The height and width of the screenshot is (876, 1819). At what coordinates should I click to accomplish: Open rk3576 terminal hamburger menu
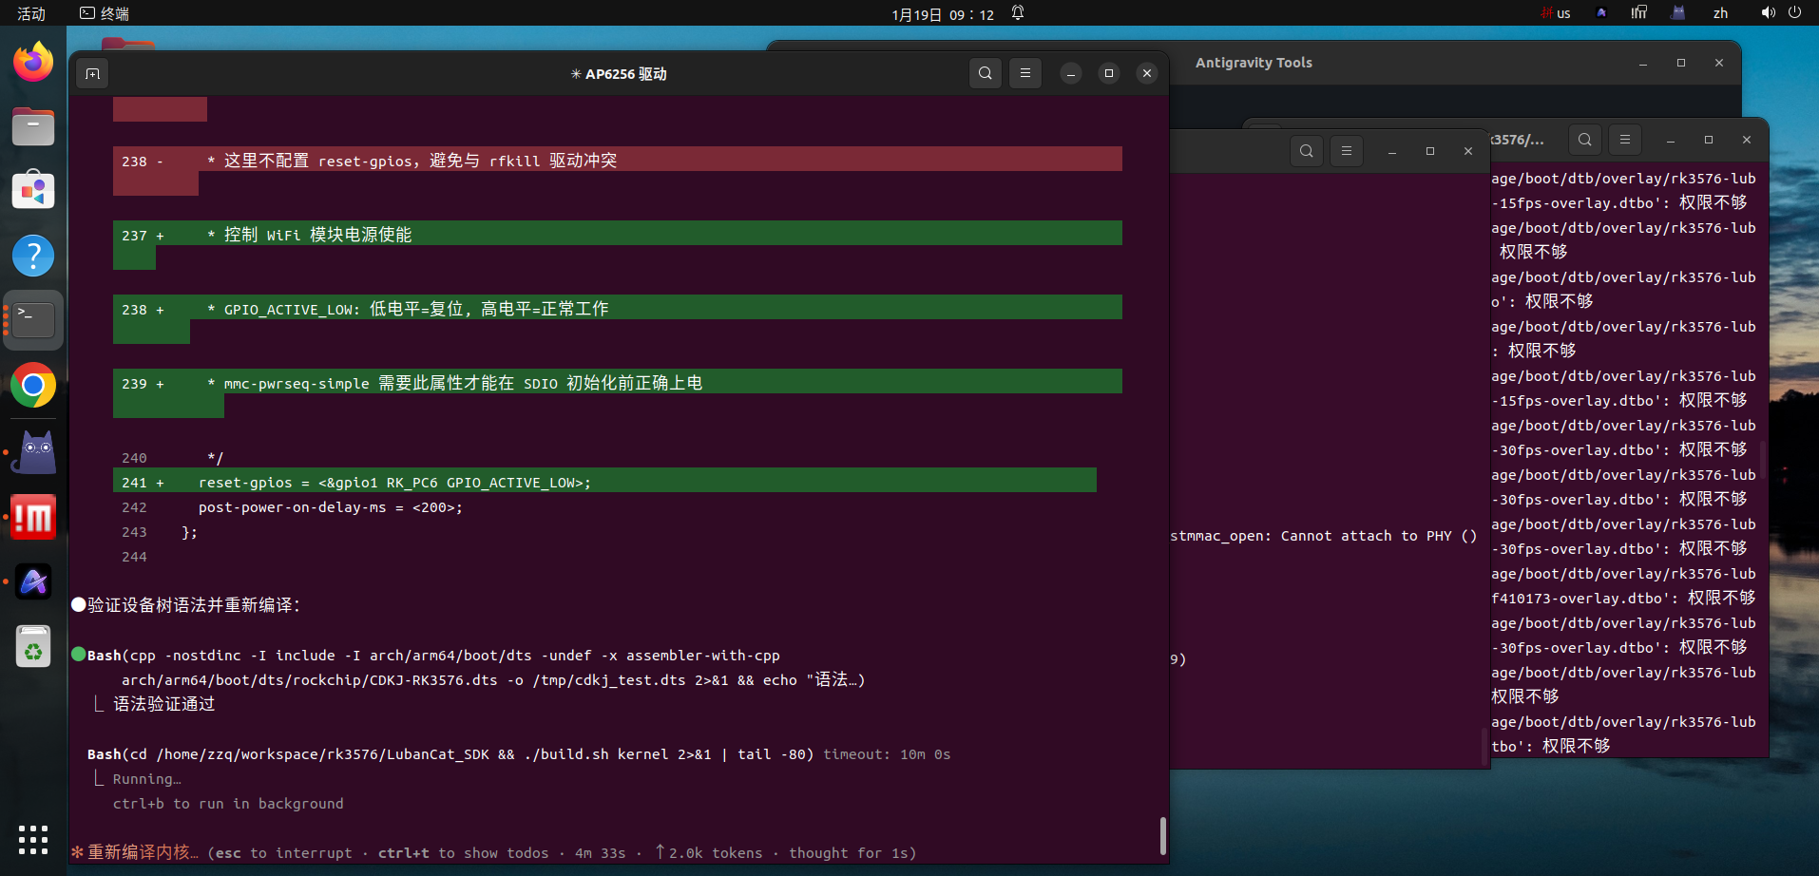click(1625, 140)
